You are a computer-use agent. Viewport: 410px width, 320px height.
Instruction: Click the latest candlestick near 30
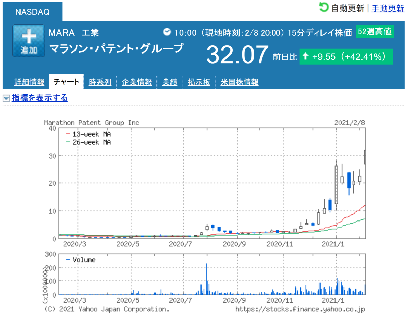[365, 157]
